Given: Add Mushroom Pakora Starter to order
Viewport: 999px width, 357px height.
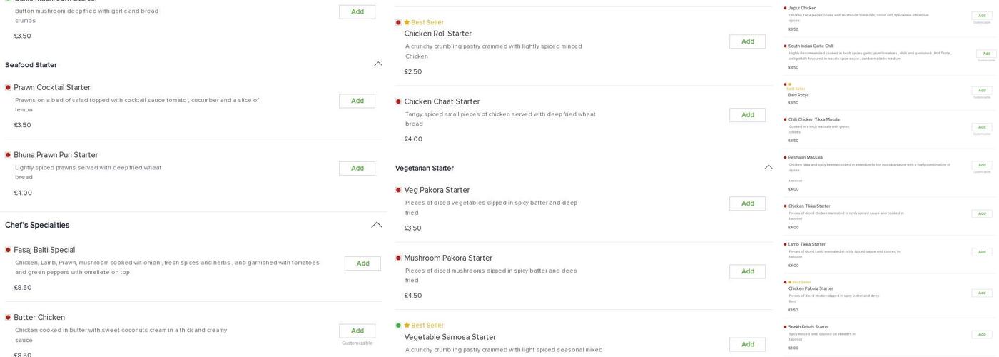Looking at the screenshot, I should click(747, 271).
